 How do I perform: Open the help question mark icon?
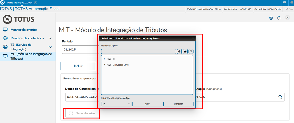(292, 3)
